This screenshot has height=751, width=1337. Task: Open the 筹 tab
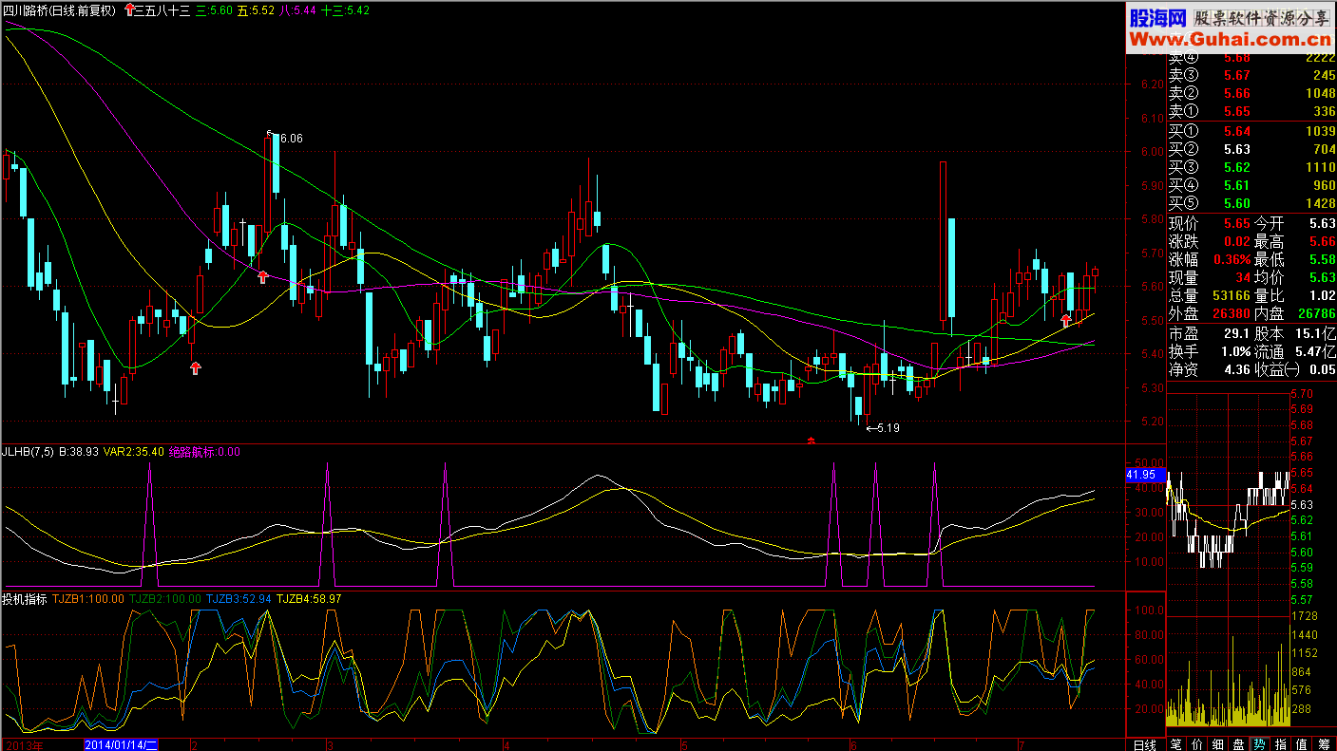point(1324,743)
